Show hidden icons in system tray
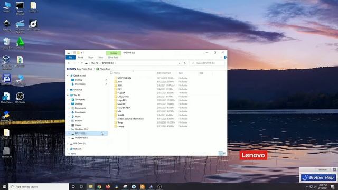The width and height of the screenshot is (338, 190). click(306, 186)
